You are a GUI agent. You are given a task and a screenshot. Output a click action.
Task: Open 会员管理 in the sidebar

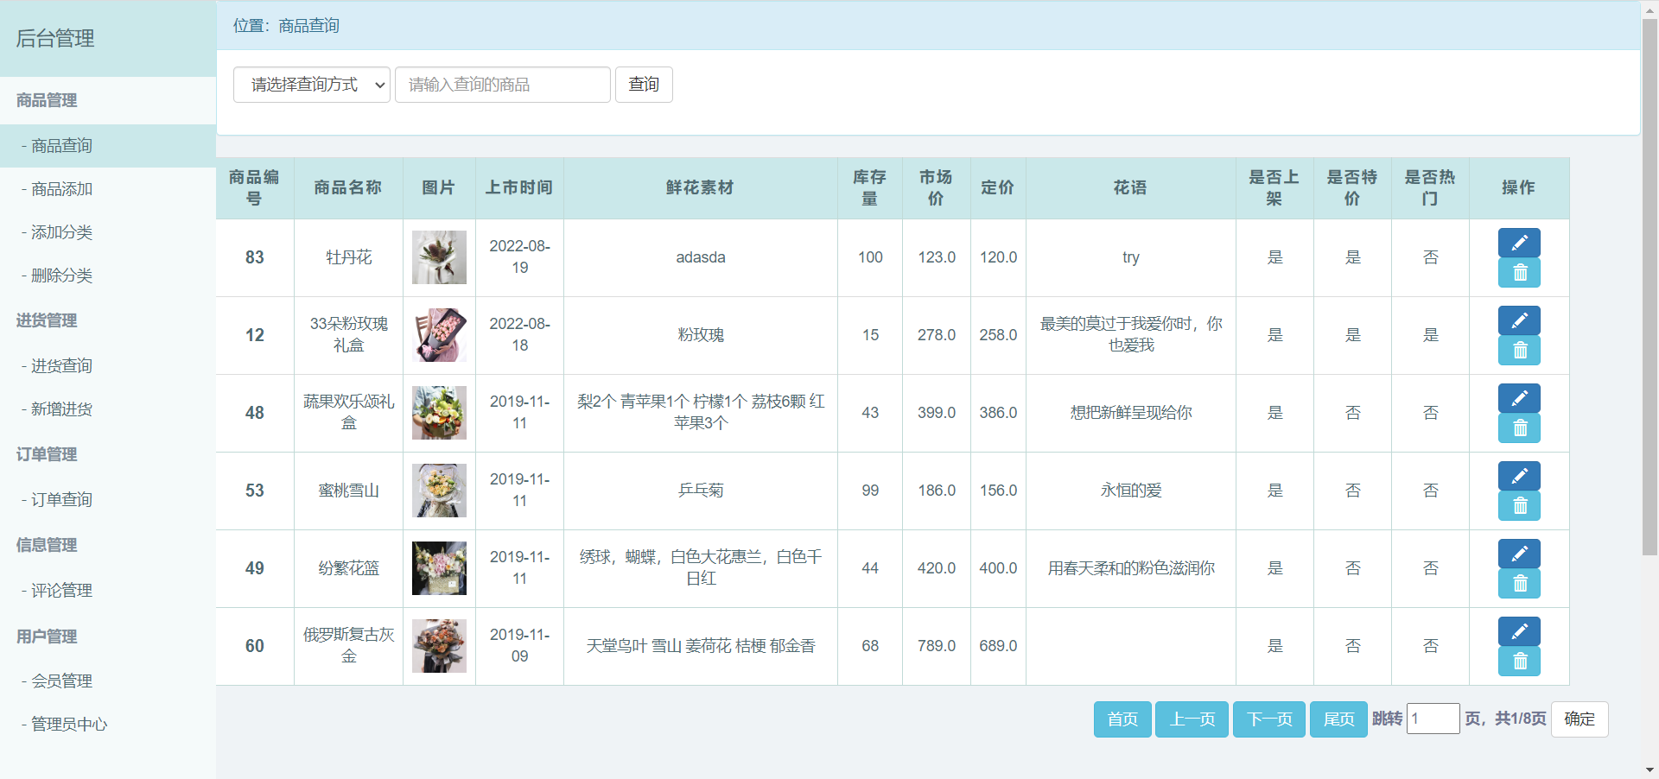pyautogui.click(x=108, y=681)
